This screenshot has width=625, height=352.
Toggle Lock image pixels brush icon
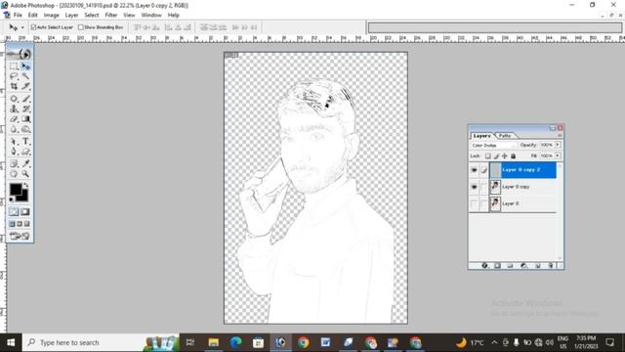[497, 156]
